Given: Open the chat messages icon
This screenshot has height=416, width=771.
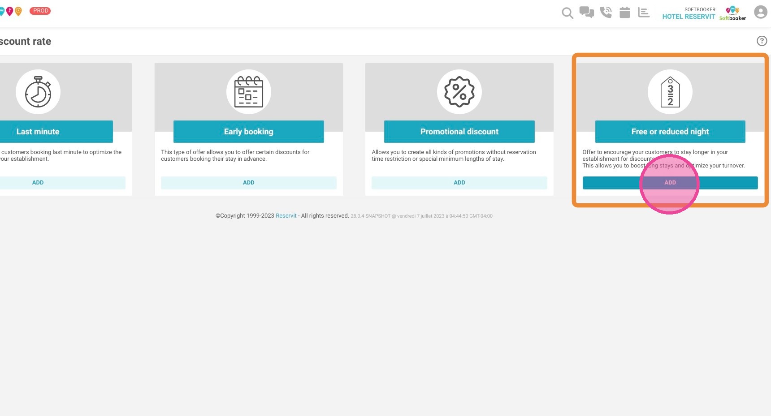Looking at the screenshot, I should click(x=586, y=12).
